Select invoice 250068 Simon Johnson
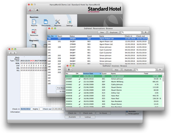Image resolution: width=171 pixels, height=133 pixels. [114, 76]
